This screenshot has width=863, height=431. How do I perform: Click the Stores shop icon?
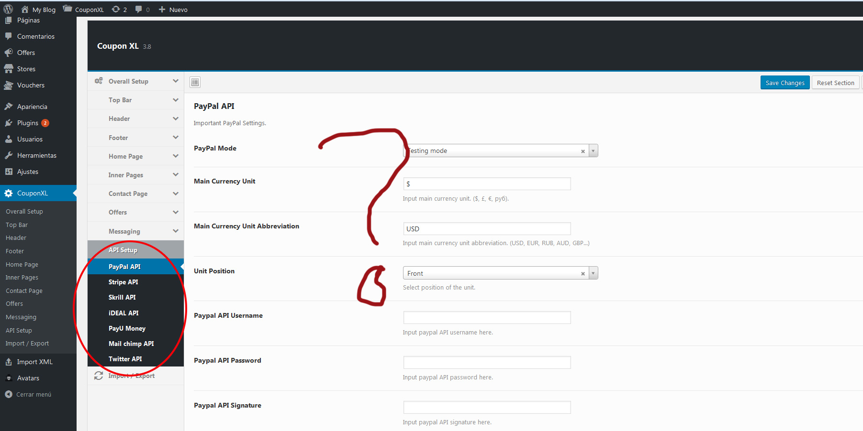coord(9,69)
